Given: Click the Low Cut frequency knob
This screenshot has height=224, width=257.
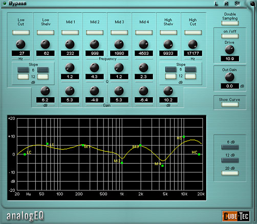Looking at the screenshot, I should tap(20, 44).
